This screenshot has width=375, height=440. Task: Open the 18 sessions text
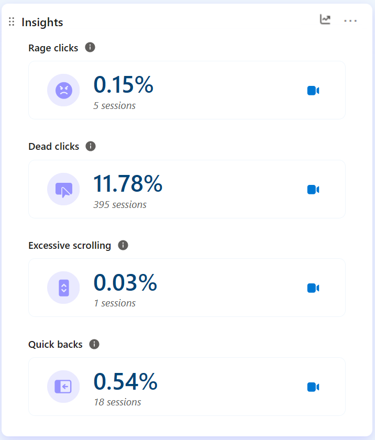(117, 402)
